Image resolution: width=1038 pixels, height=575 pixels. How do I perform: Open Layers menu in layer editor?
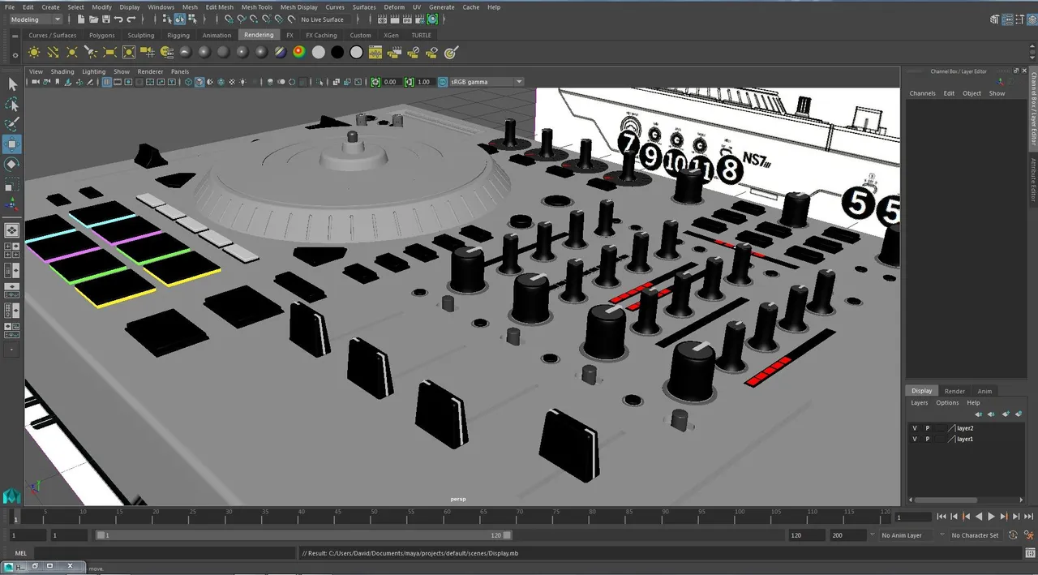pos(919,402)
